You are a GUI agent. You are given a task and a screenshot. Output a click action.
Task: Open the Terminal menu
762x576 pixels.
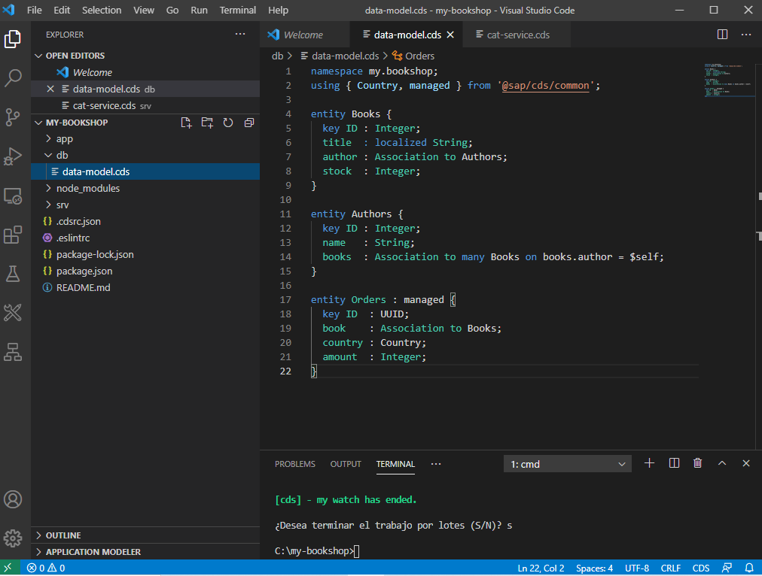237,10
